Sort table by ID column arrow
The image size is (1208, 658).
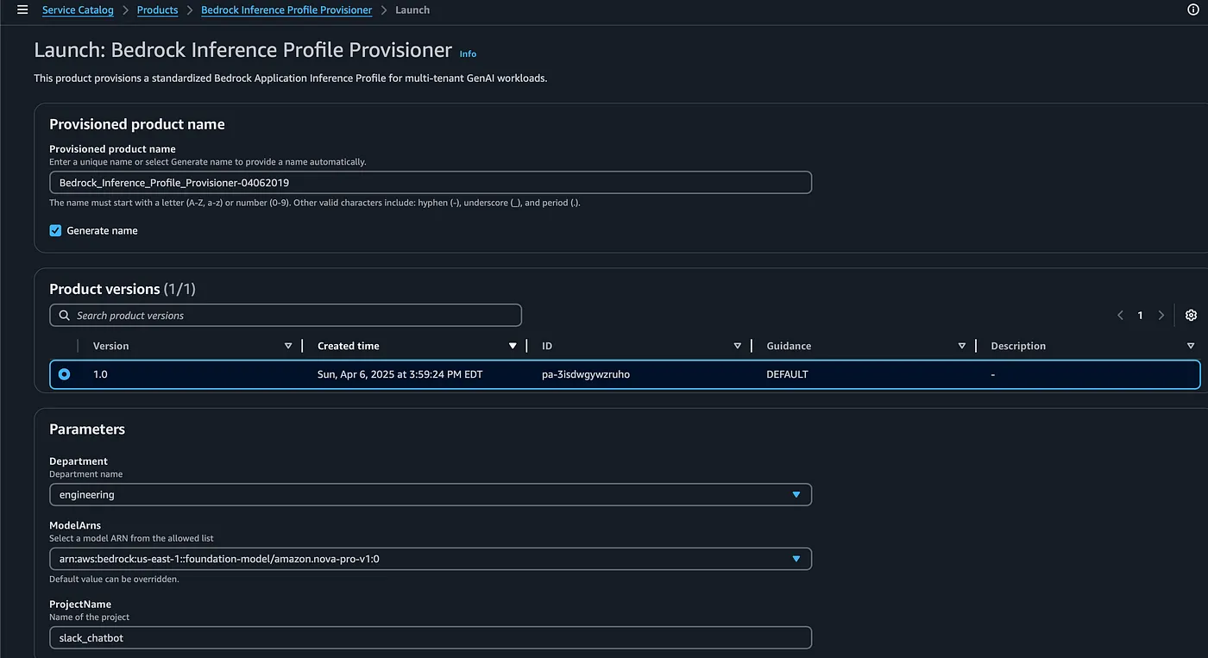coord(737,346)
